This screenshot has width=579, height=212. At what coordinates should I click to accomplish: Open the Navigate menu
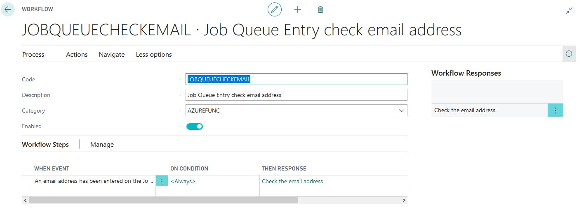pos(112,55)
